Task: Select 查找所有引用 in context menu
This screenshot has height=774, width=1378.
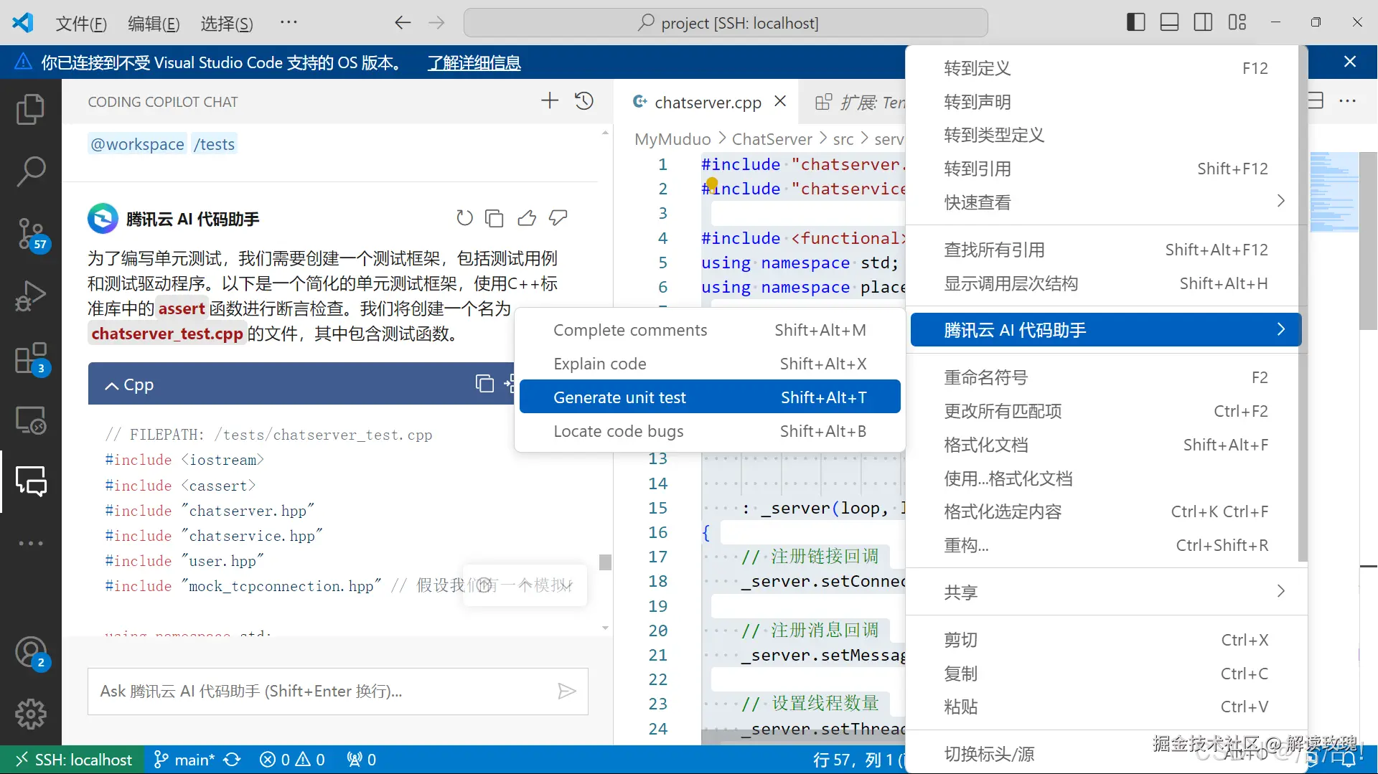Action: pyautogui.click(x=1106, y=250)
